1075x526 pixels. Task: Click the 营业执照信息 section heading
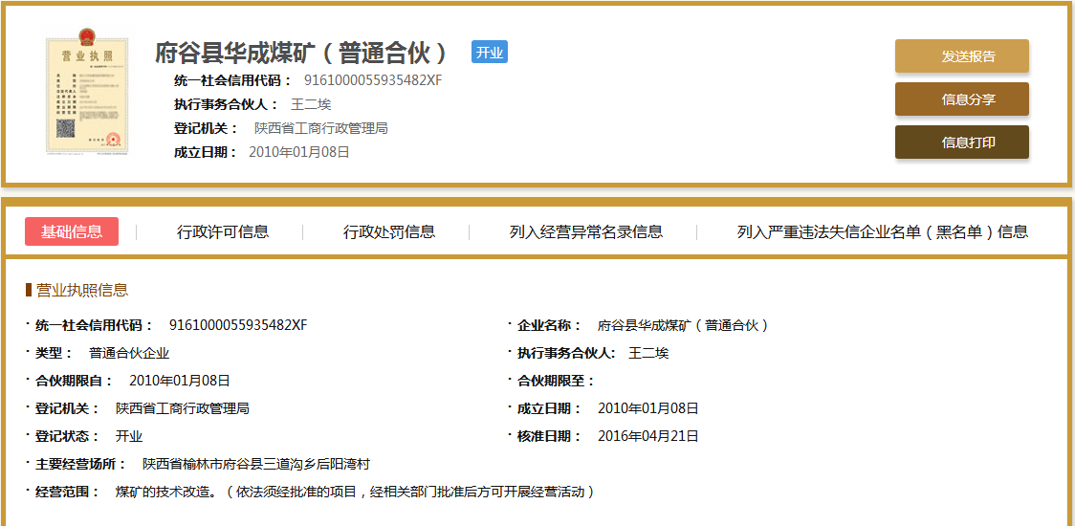pyautogui.click(x=81, y=290)
